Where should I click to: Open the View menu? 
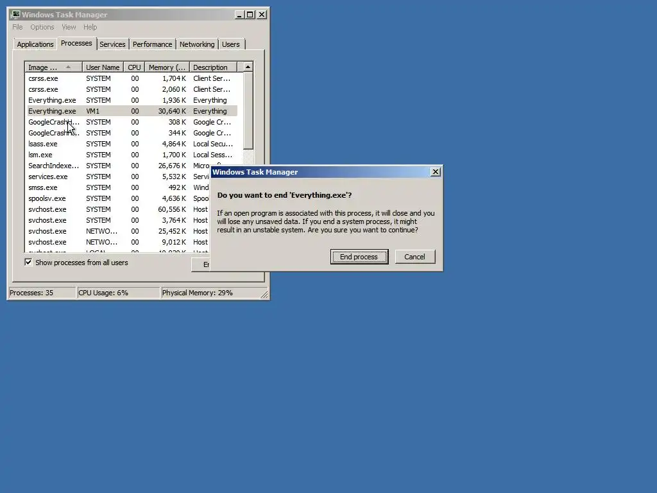[x=69, y=27]
